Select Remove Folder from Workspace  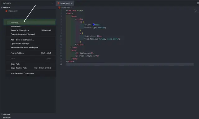pos(31,47)
